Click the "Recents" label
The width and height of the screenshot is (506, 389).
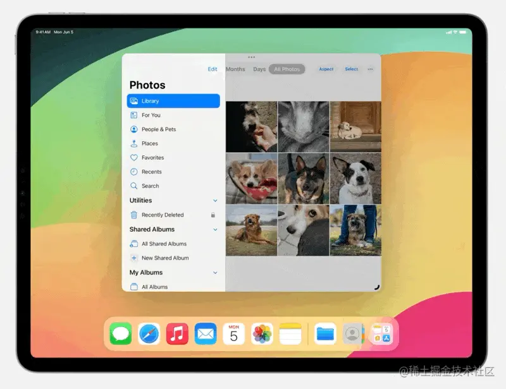tap(151, 172)
